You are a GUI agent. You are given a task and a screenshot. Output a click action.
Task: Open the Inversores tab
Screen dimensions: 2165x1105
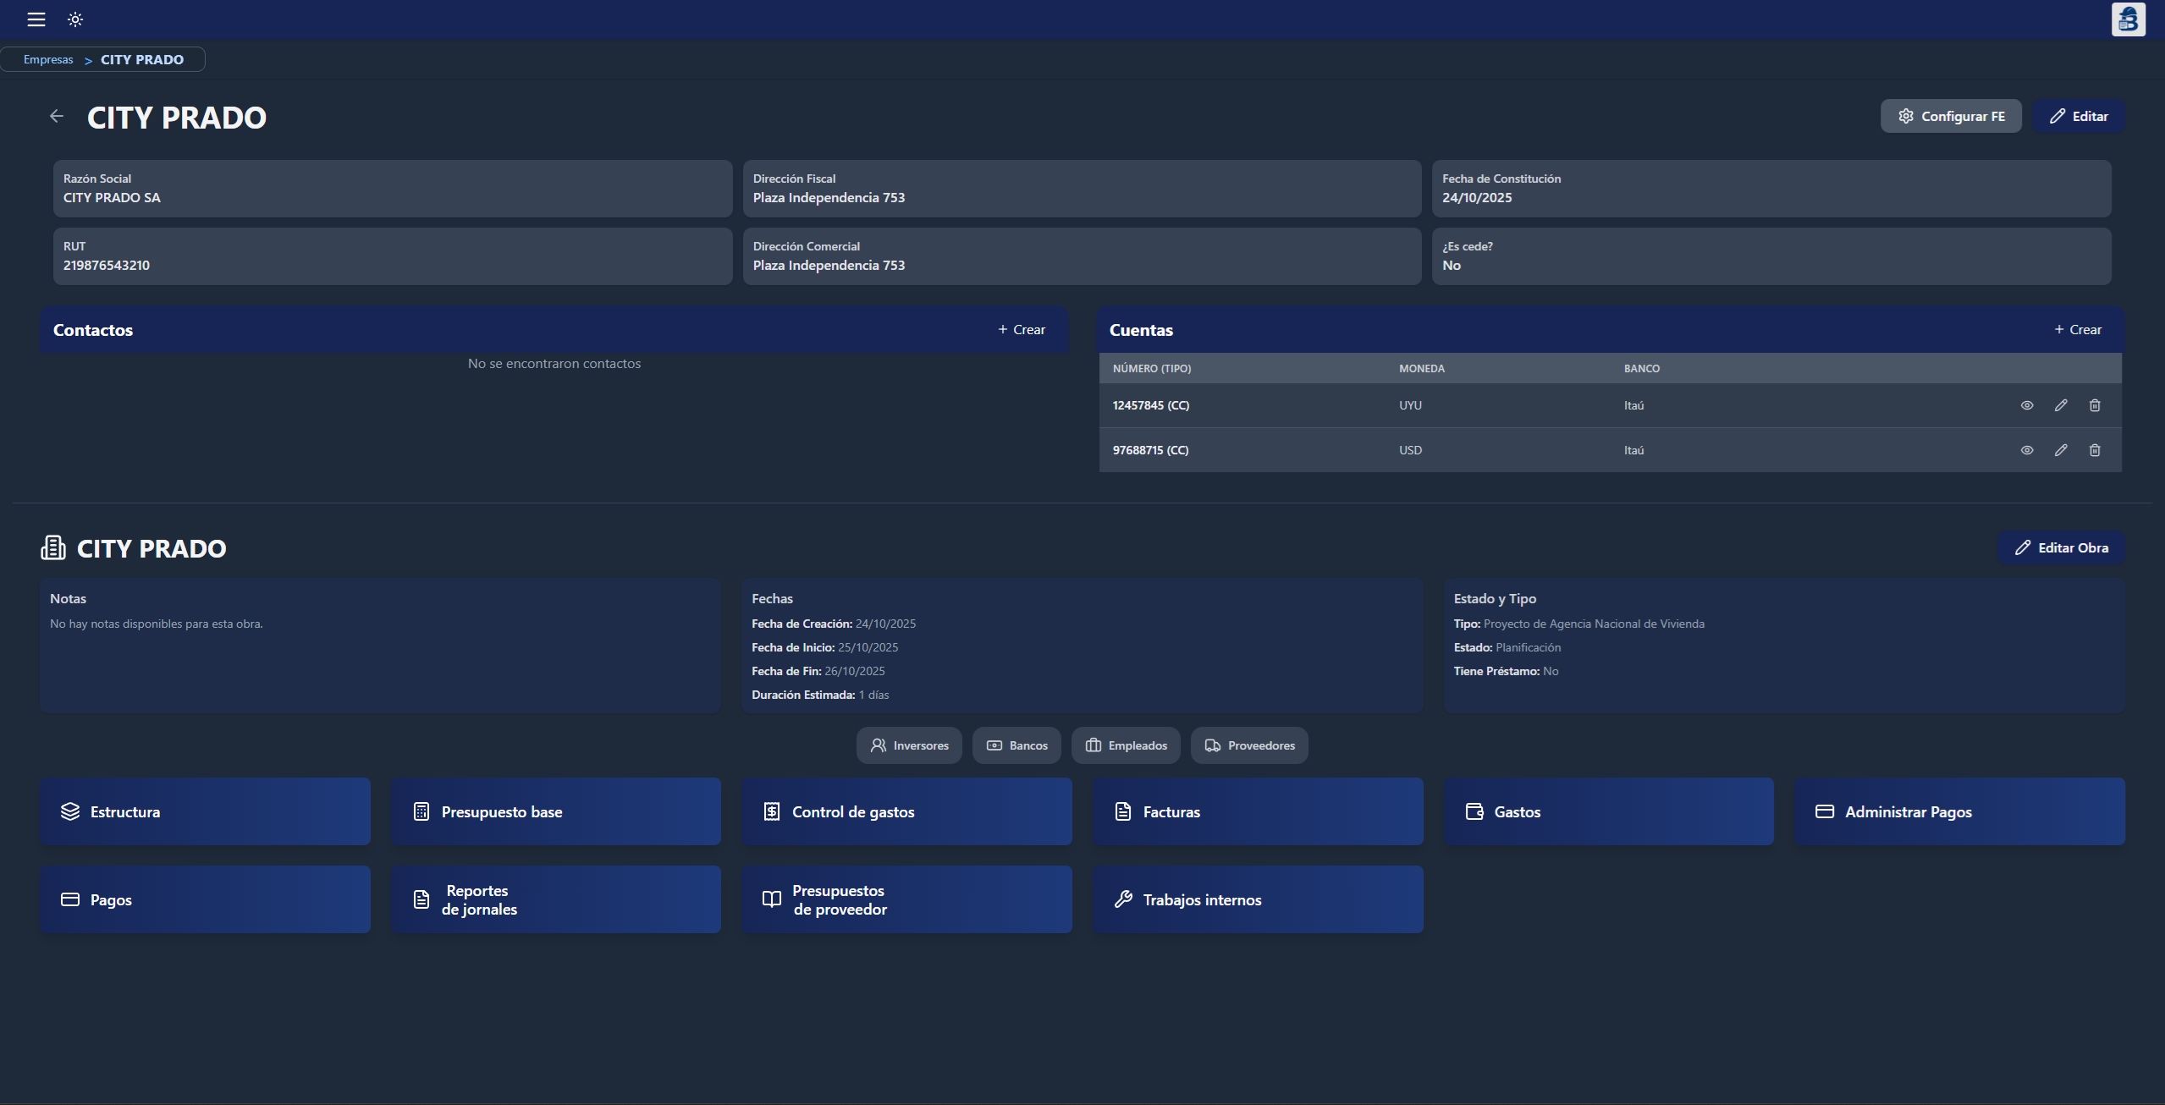[x=909, y=745]
